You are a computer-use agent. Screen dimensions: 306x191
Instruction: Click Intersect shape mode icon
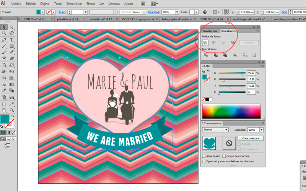224,43
